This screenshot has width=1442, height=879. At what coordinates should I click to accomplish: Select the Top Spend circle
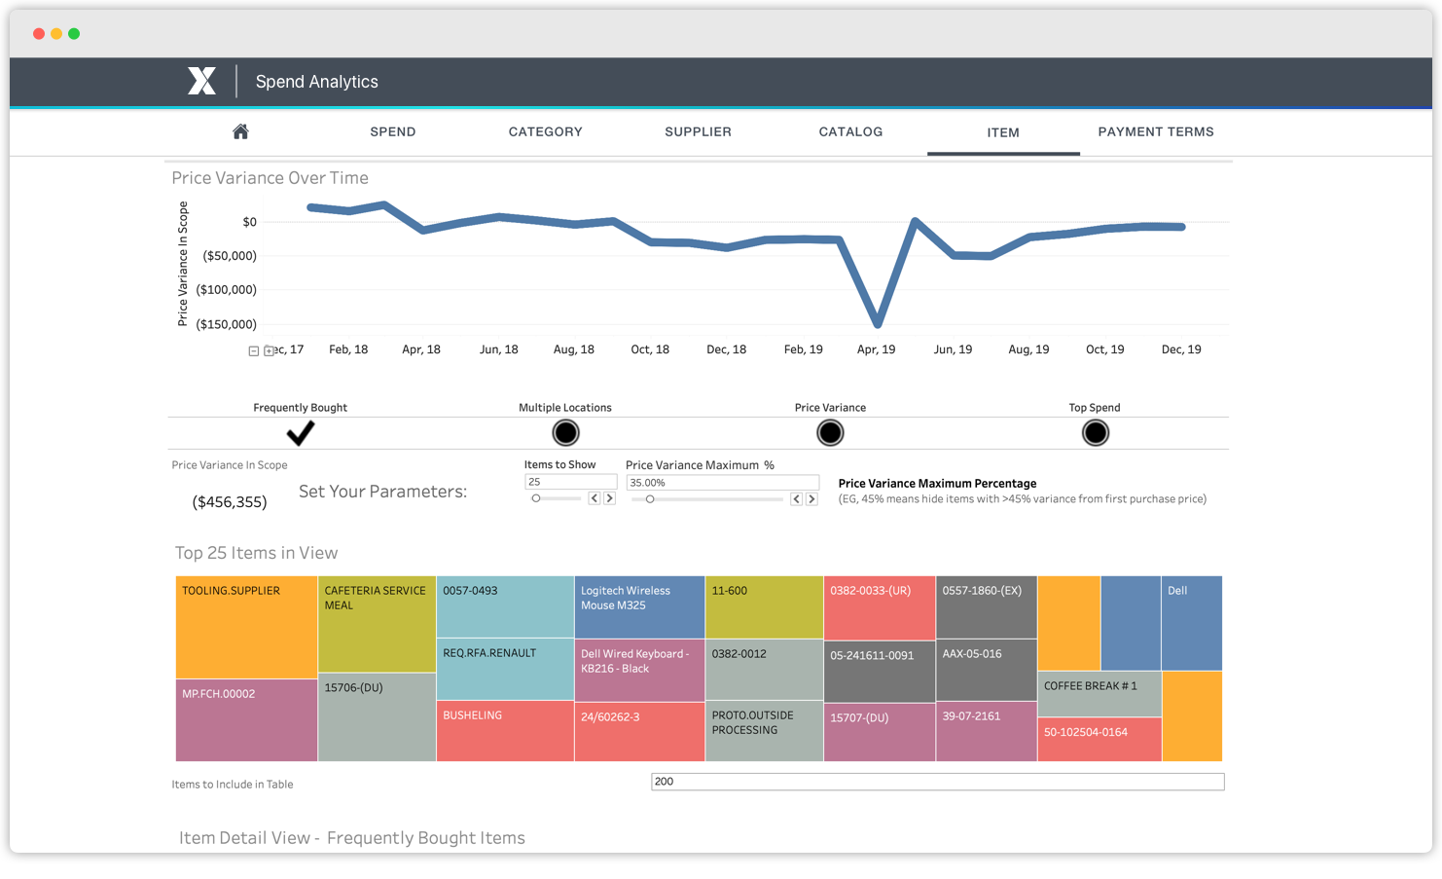(x=1096, y=432)
